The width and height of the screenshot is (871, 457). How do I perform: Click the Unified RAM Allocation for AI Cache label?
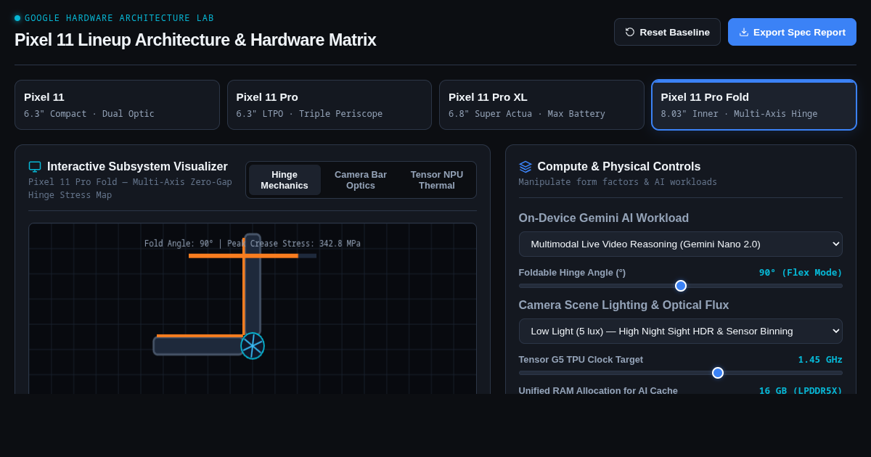[x=598, y=390]
